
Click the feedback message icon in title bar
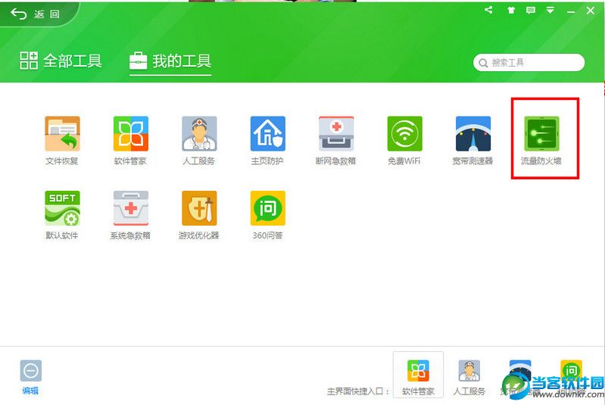pos(531,11)
